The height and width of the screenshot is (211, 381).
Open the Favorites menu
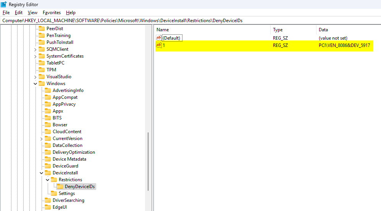52,13
